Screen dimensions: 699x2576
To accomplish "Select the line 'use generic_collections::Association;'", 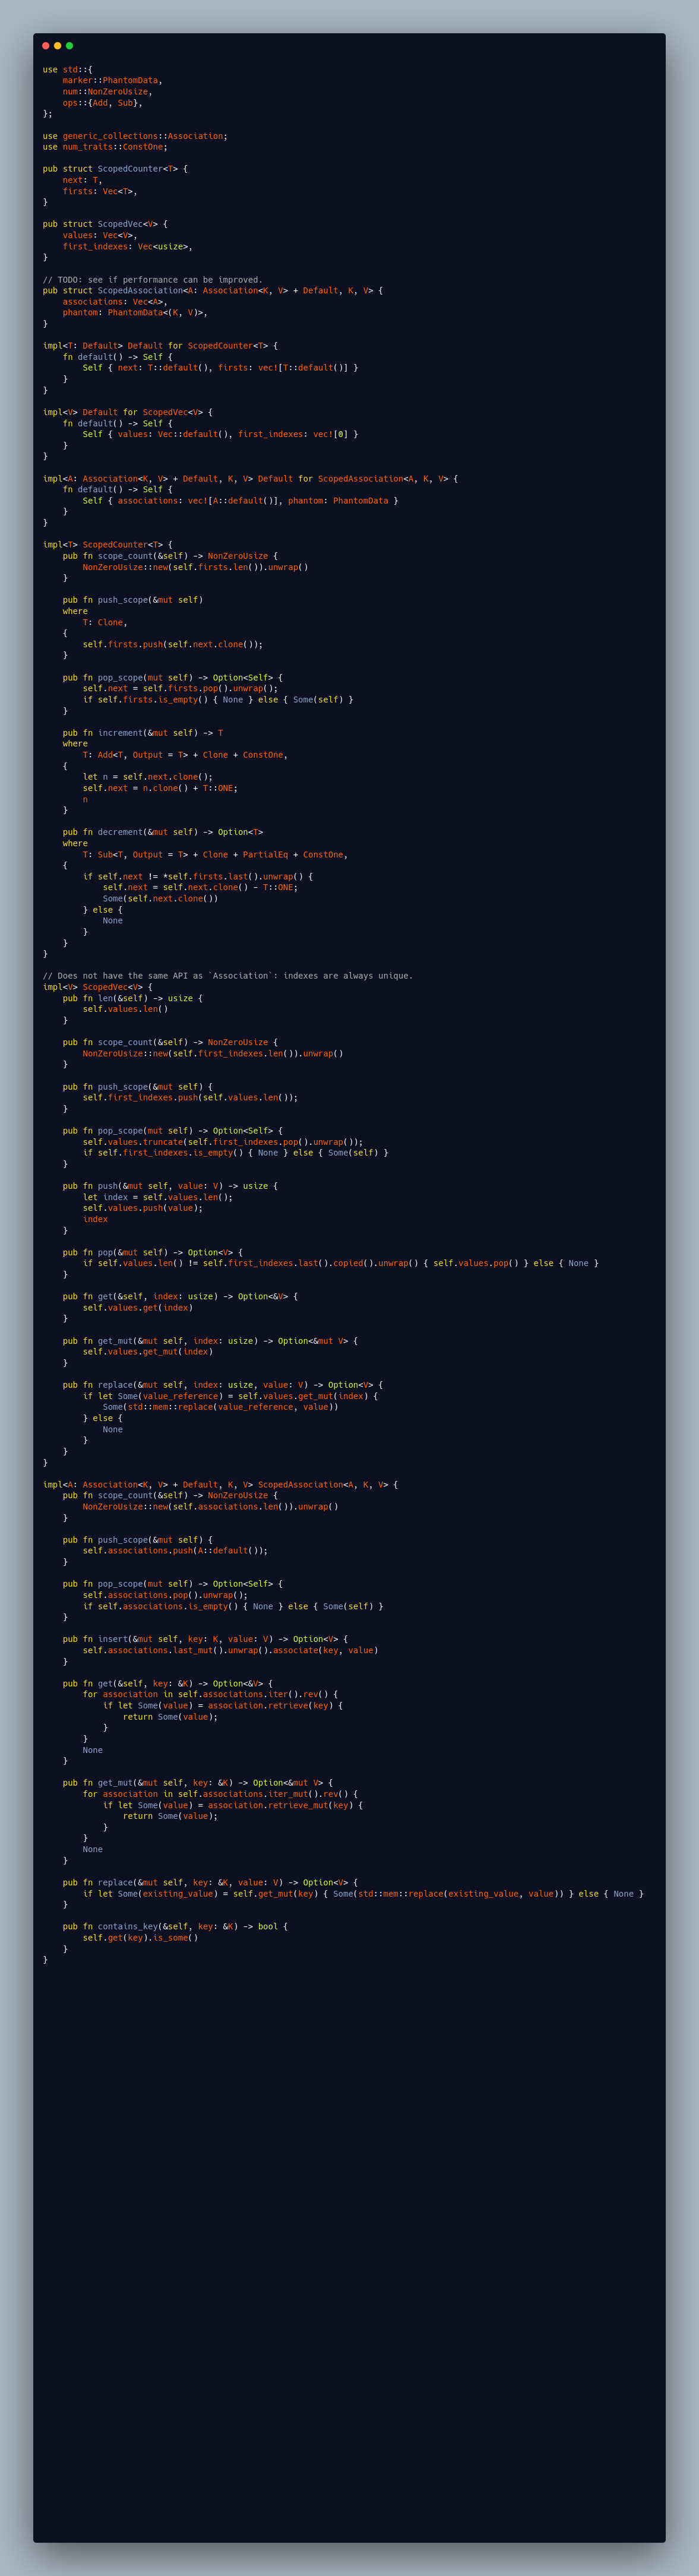I will [x=135, y=136].
